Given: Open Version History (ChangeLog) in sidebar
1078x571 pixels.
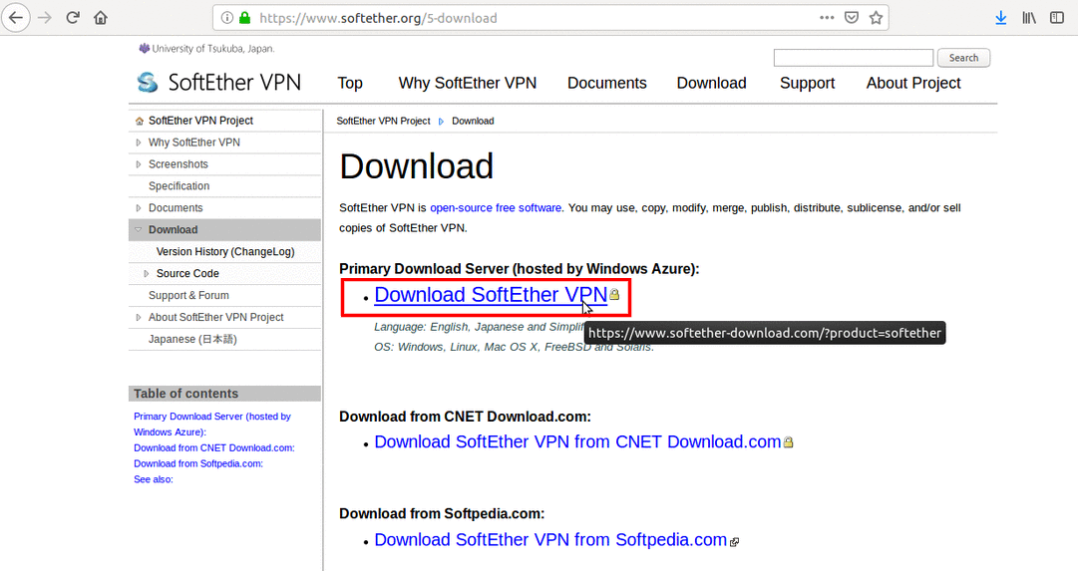Looking at the screenshot, I should click(x=225, y=251).
